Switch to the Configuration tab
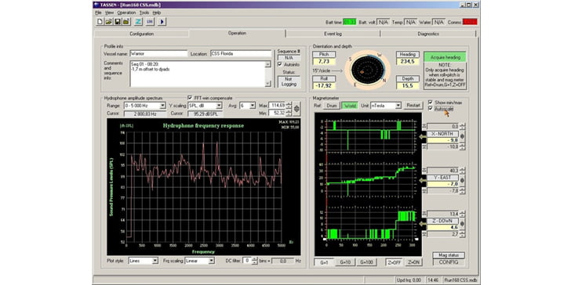 coord(142,34)
